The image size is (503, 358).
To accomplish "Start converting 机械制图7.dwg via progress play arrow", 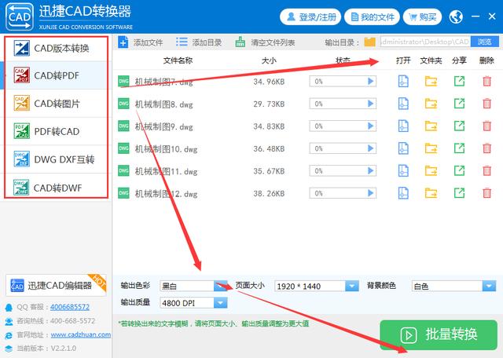I will (370, 82).
